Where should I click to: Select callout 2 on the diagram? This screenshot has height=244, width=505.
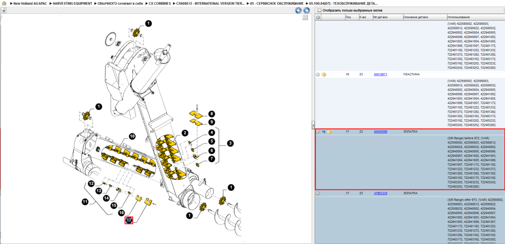[184, 133]
